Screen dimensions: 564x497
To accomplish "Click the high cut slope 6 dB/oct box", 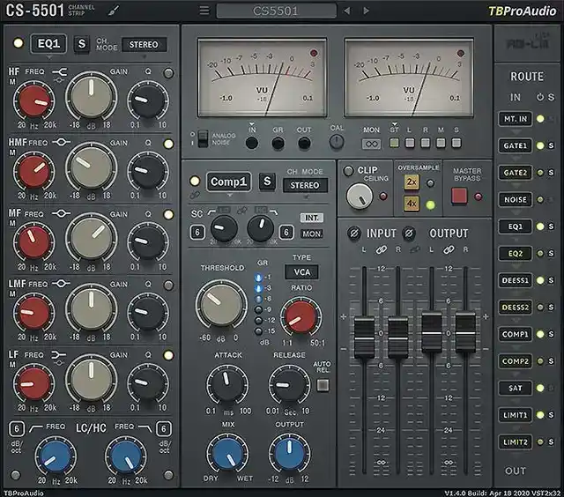I will [164, 428].
